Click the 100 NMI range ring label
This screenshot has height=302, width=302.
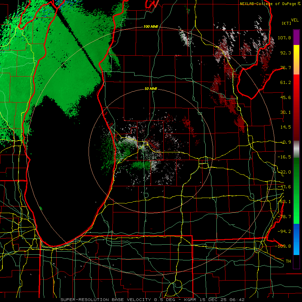point(151,27)
